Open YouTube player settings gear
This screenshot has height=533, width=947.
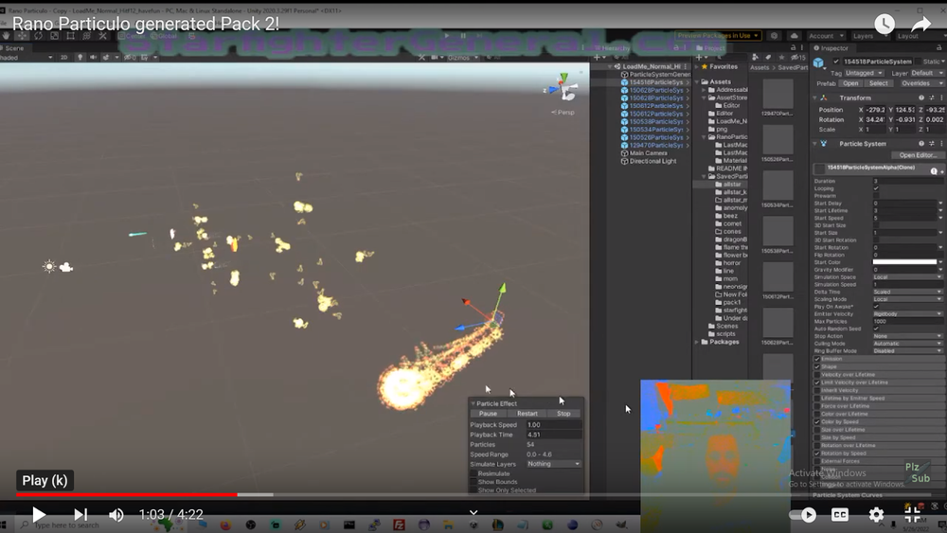876,514
